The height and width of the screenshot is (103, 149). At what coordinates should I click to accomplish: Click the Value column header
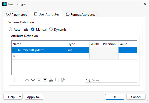tap(128, 44)
